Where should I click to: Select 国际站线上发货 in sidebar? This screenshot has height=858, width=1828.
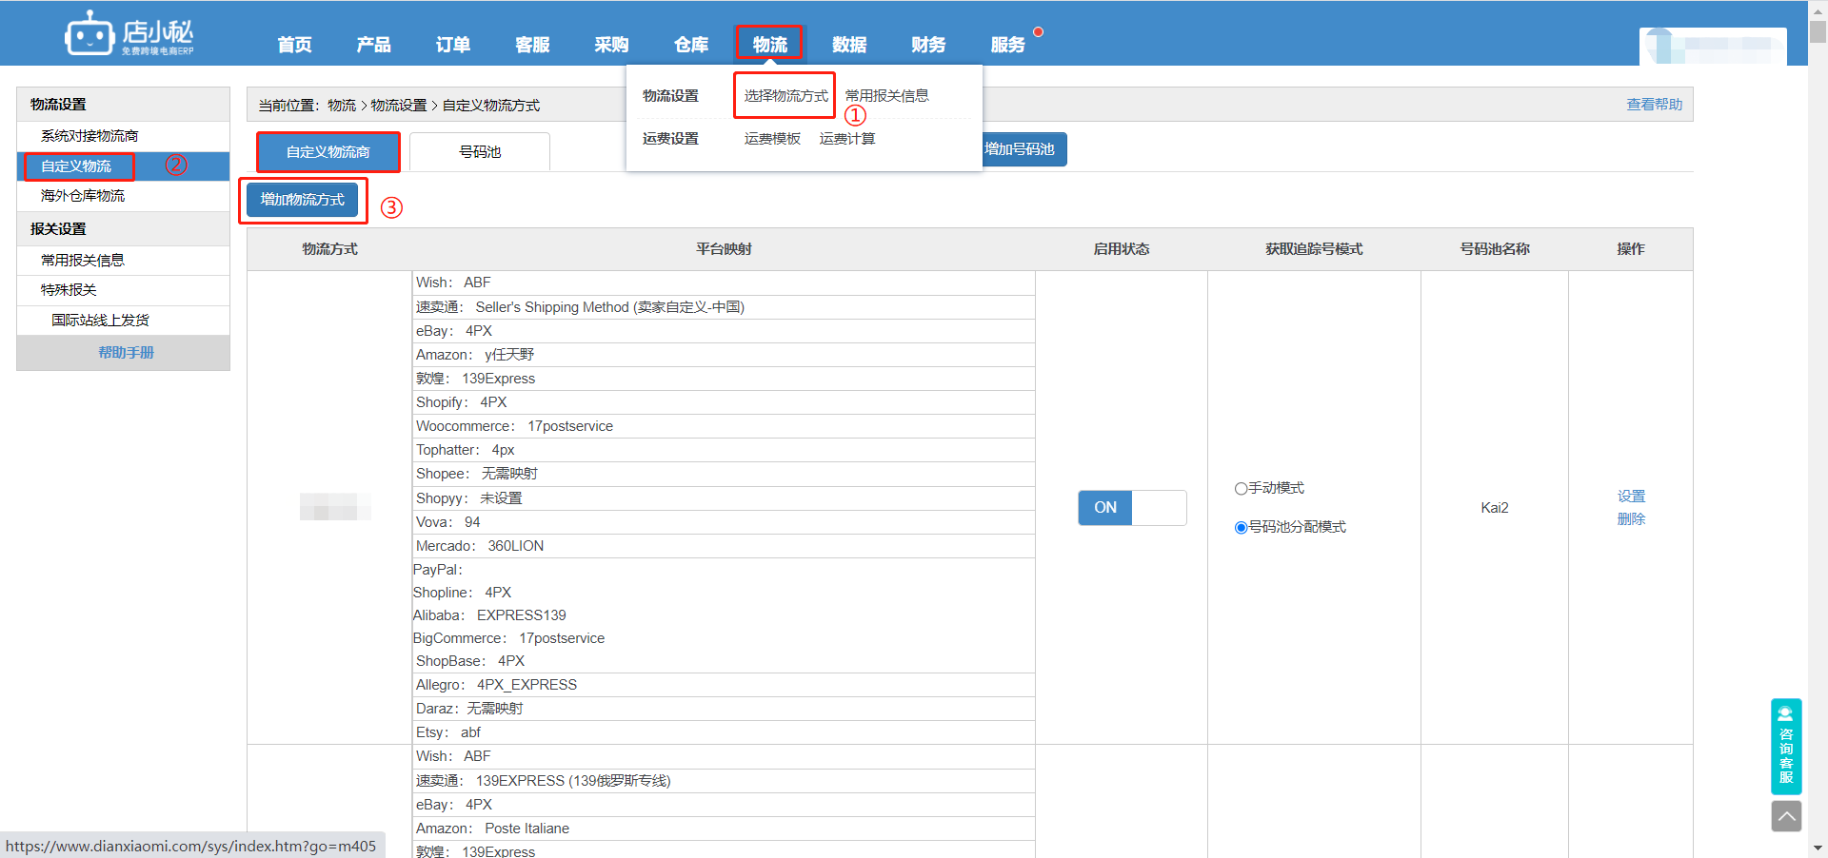[124, 321]
